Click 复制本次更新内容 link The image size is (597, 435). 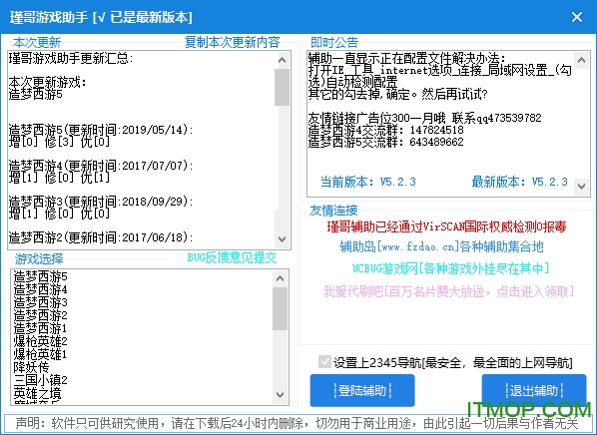point(233,42)
